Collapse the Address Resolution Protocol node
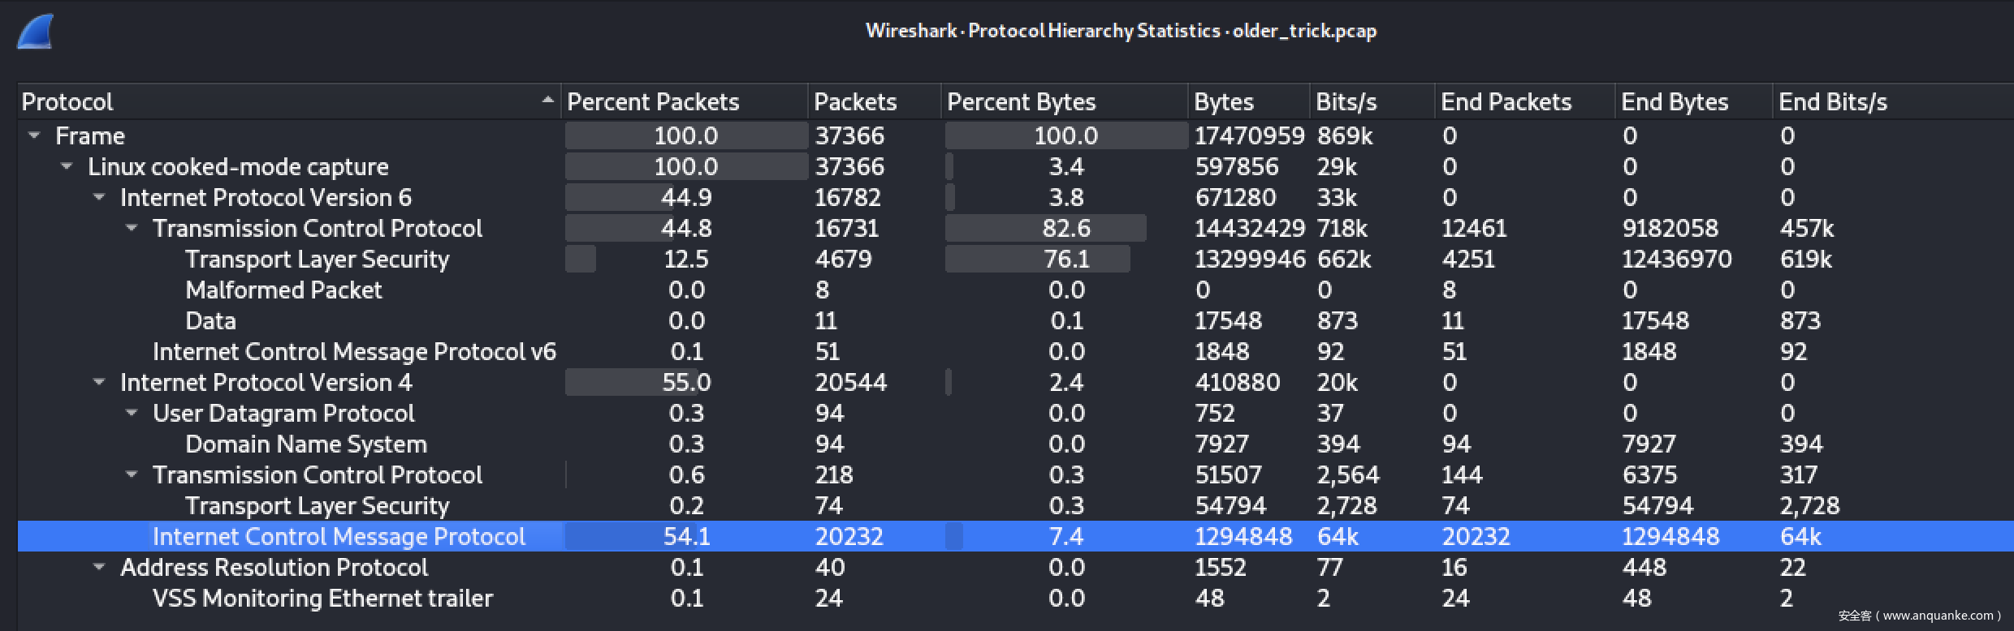The width and height of the screenshot is (2014, 631). pos(99,567)
